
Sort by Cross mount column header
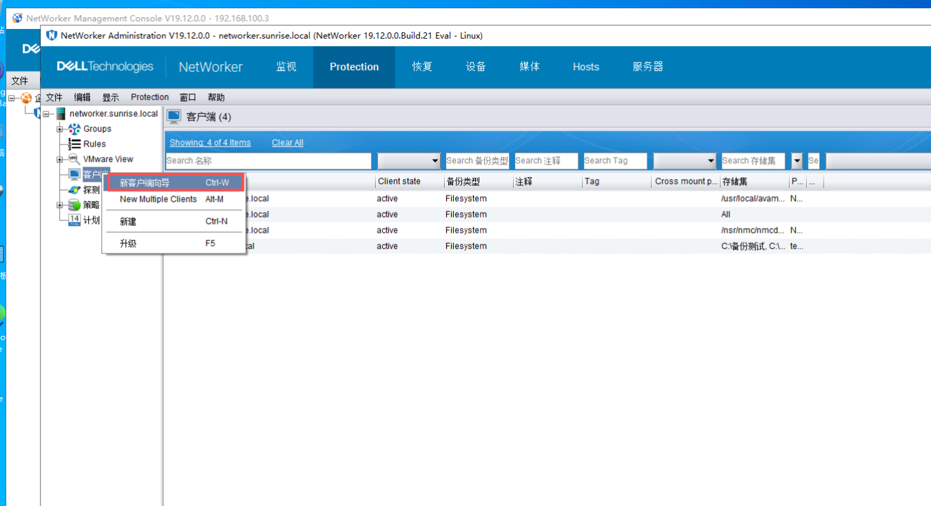coord(685,182)
